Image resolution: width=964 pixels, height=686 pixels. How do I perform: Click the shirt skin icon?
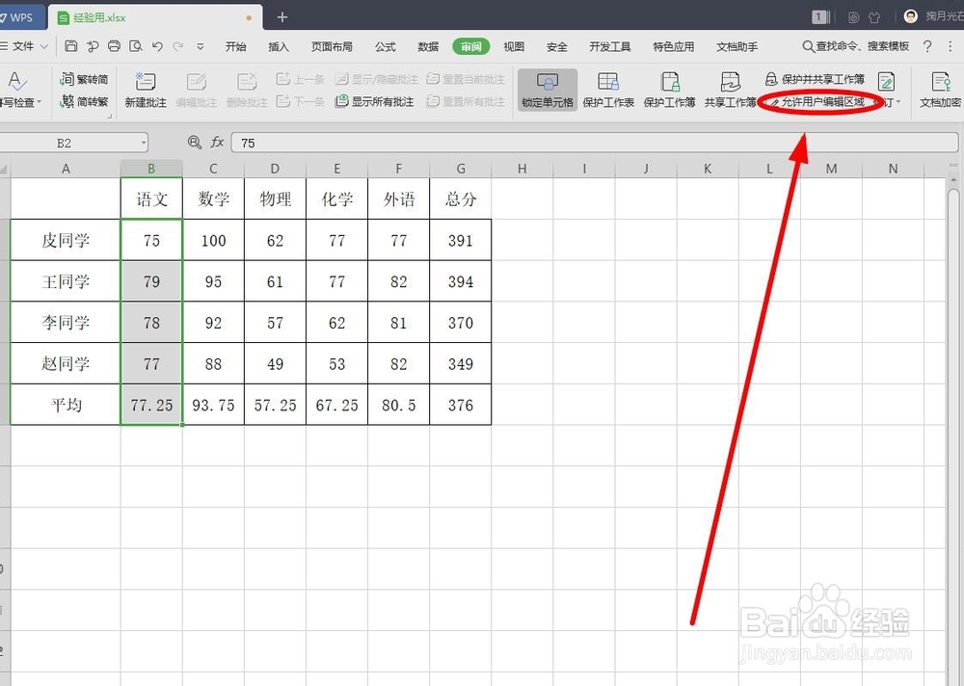(874, 17)
